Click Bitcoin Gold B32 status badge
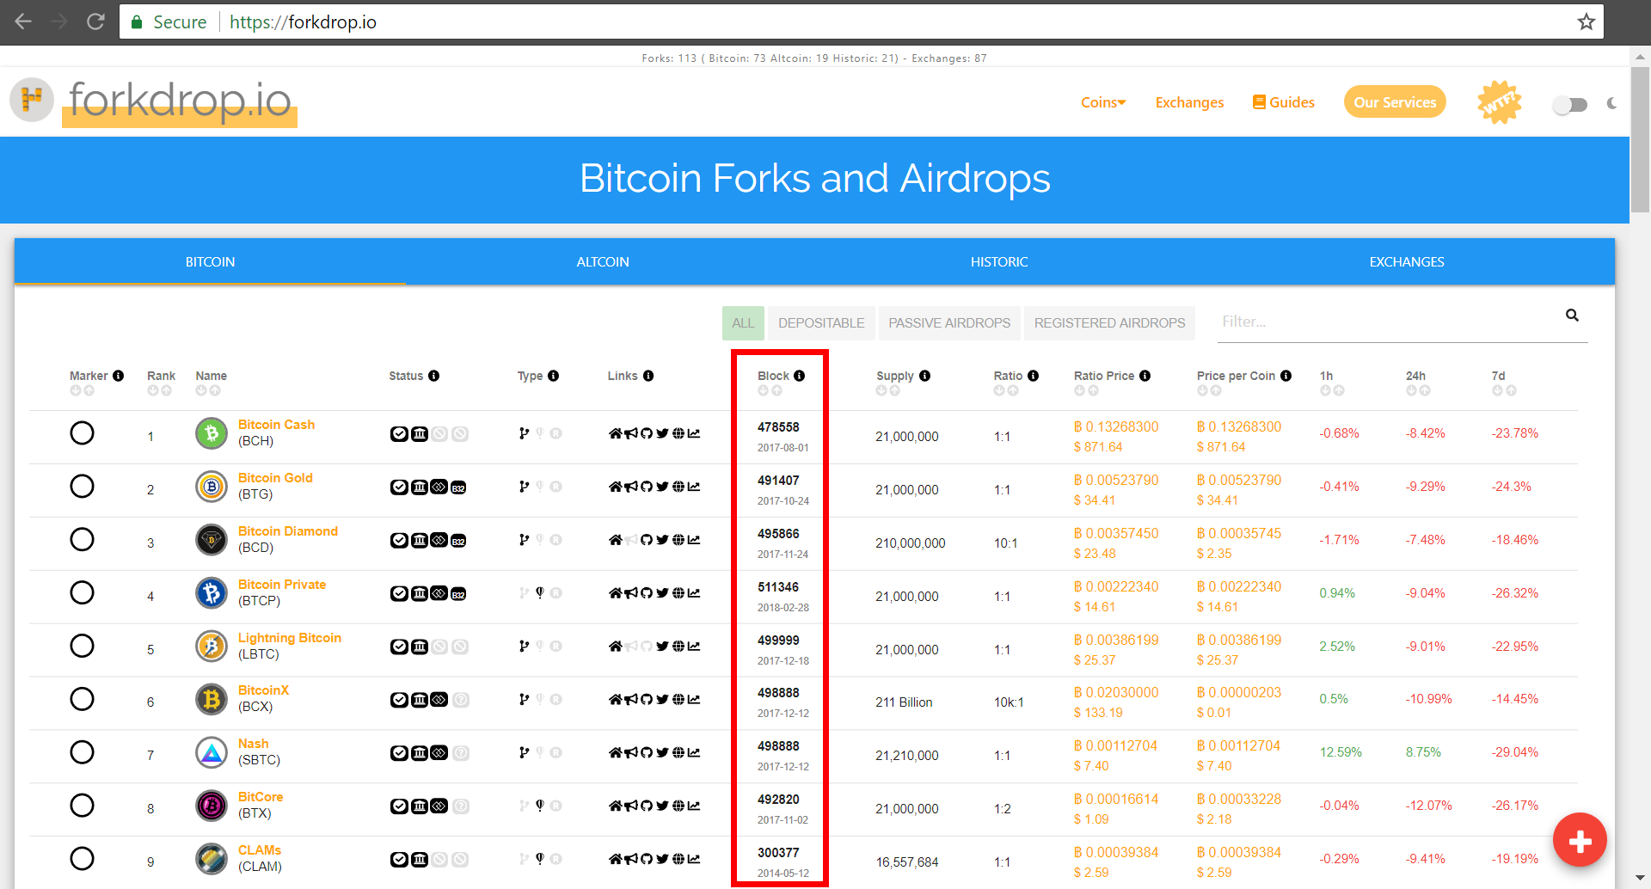The image size is (1651, 889). pyautogui.click(x=459, y=487)
